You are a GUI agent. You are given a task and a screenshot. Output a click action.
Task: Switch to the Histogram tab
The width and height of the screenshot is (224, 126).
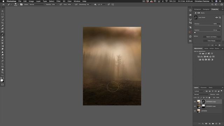pyautogui.click(x=197, y=9)
